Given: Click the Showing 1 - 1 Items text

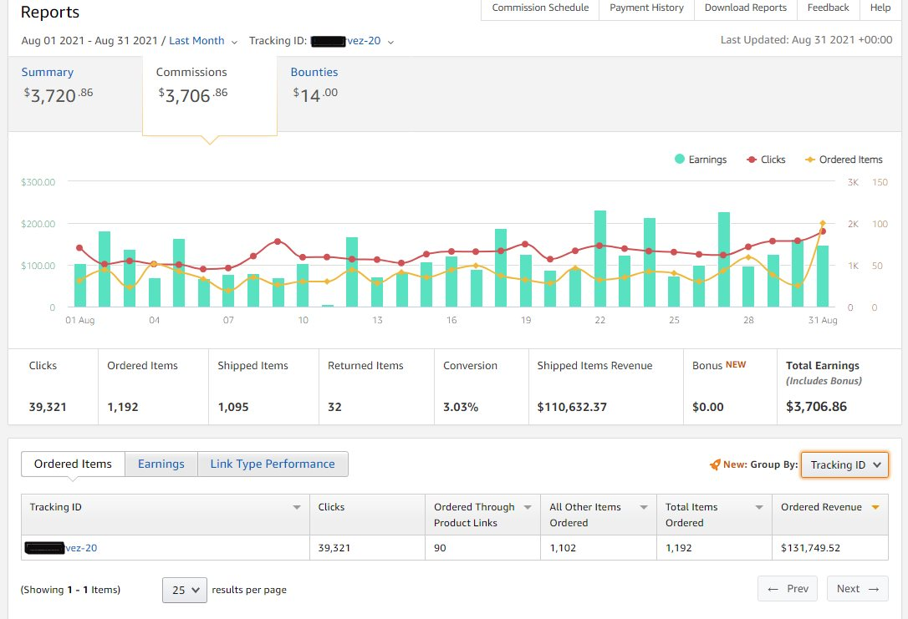Looking at the screenshot, I should point(70,590).
